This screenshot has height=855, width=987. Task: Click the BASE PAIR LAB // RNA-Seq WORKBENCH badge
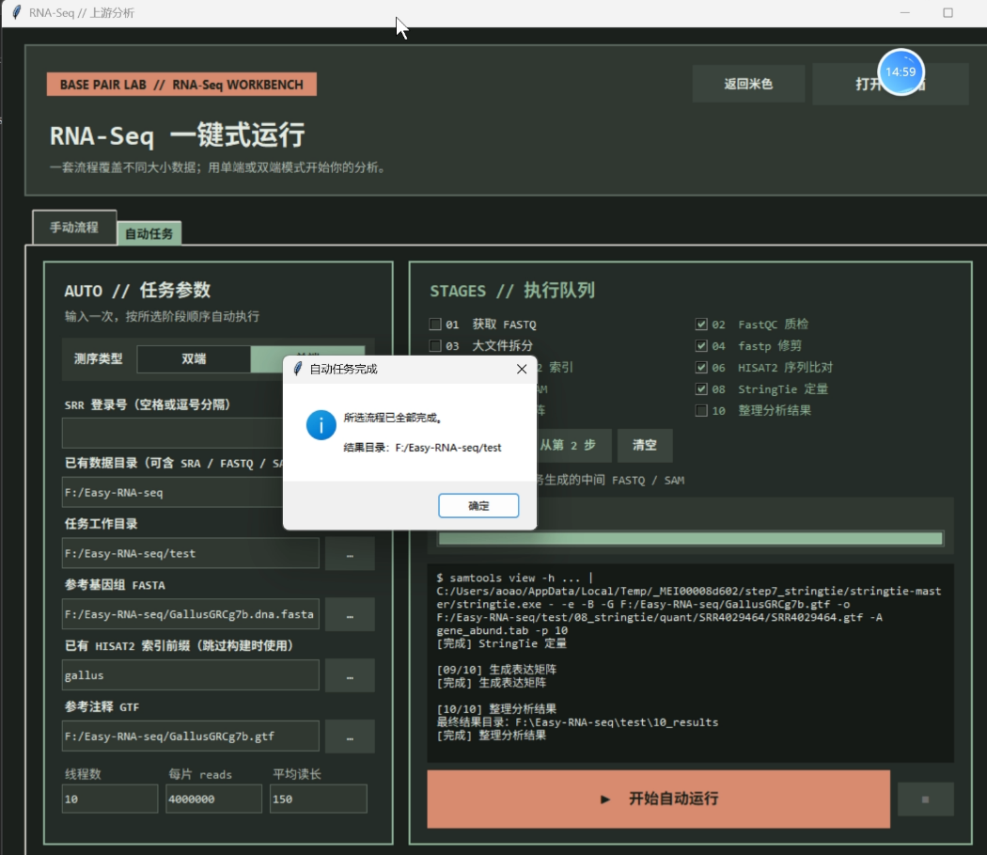coord(181,85)
